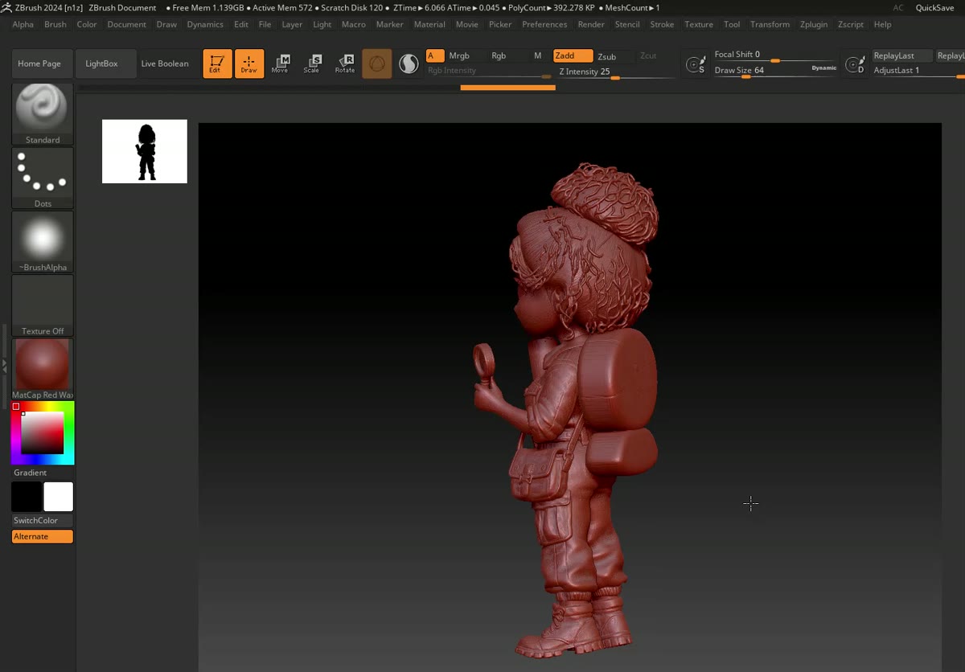The image size is (965, 672).
Task: Open the Standard brush picker
Action: pyautogui.click(x=43, y=114)
